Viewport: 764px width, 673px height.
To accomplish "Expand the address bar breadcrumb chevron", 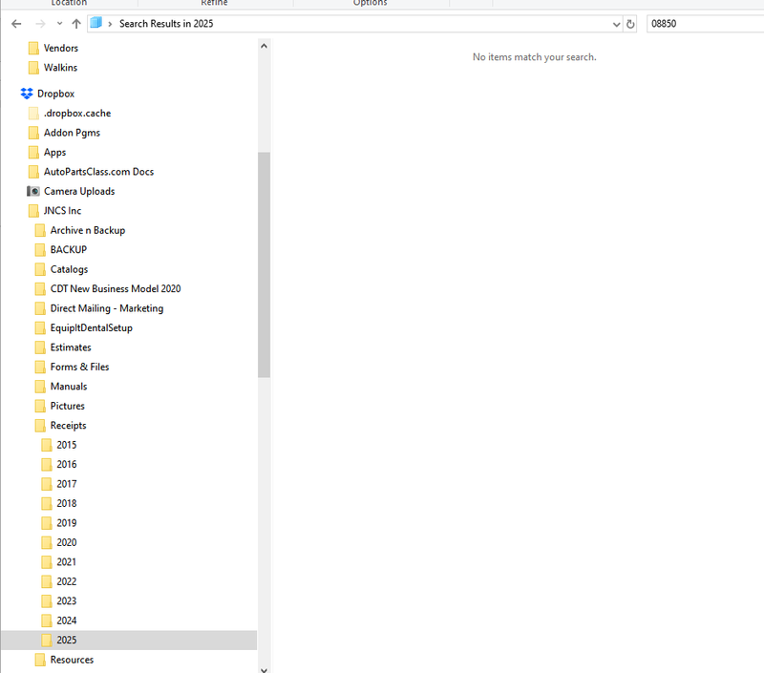I will 110,24.
